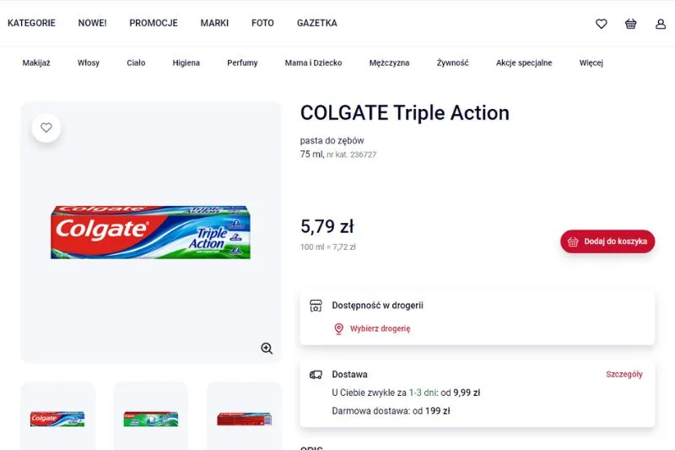Open the KATEGORIE menu
The width and height of the screenshot is (675, 450).
[31, 24]
